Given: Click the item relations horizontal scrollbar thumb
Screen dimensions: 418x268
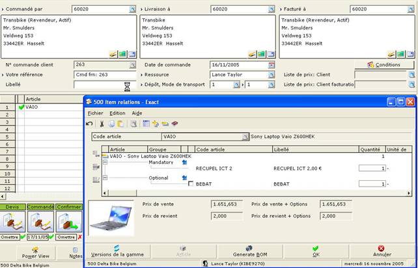Looking at the screenshot, I should pos(122,193).
